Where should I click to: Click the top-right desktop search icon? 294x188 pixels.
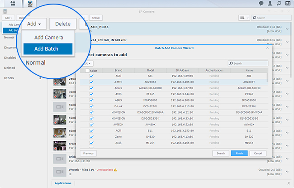(279, 4)
